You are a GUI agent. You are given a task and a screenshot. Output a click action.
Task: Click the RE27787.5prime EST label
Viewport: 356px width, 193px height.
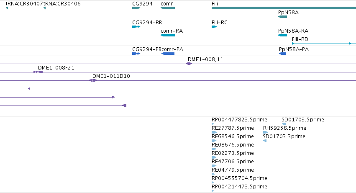click(233, 128)
